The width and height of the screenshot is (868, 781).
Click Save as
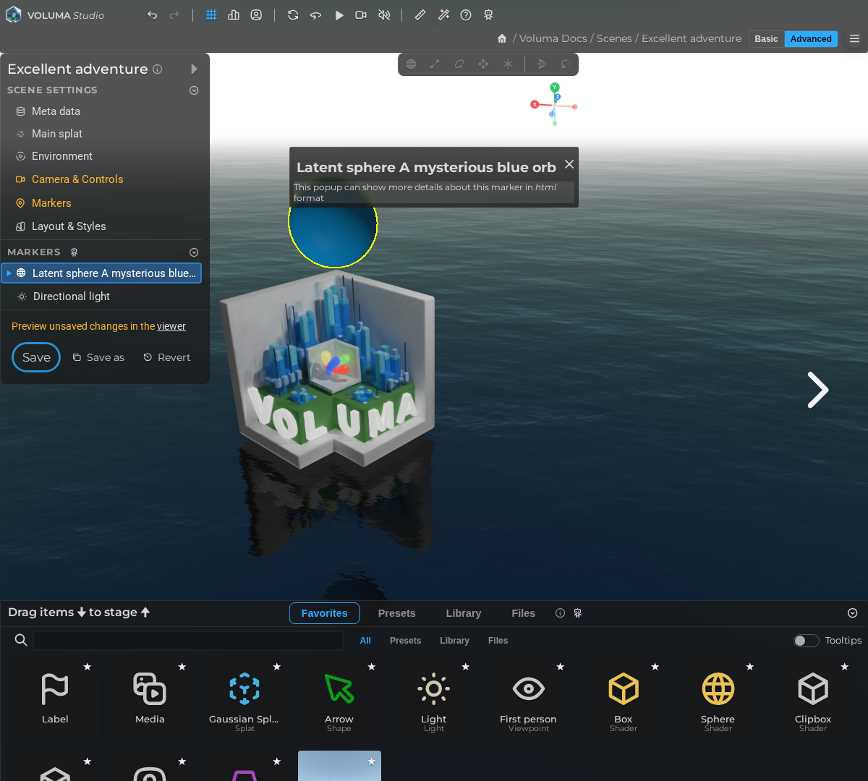[98, 357]
